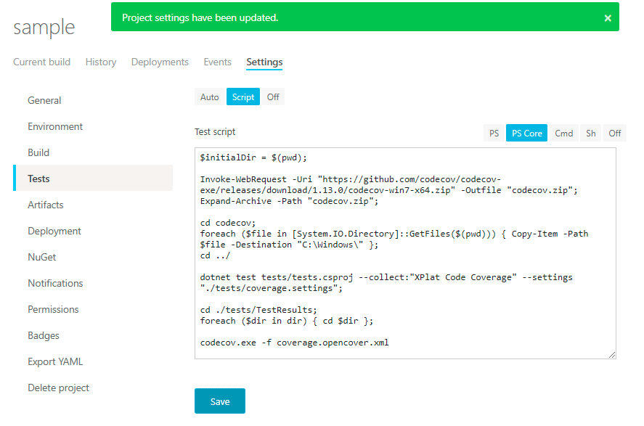The image size is (644, 426).
Task: View the project History tab
Action: pyautogui.click(x=100, y=62)
